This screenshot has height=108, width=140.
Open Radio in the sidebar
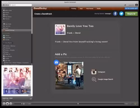coord(6,28)
